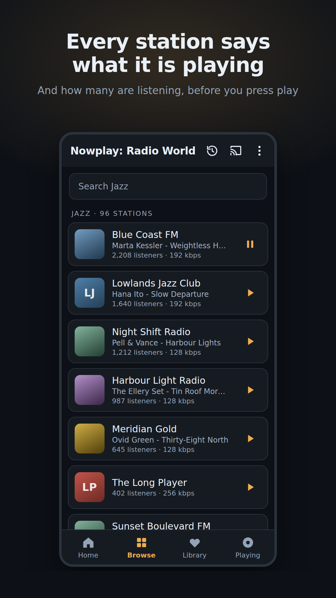336x598 pixels.
Task: Open Sunset Boulevard FM station
Action: coord(168,522)
